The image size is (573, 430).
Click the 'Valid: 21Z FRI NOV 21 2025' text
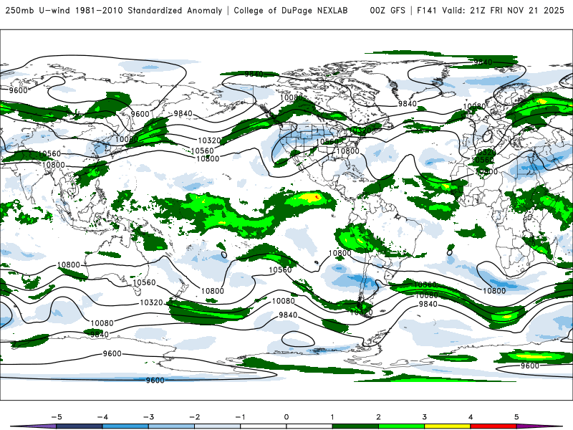[x=504, y=11]
